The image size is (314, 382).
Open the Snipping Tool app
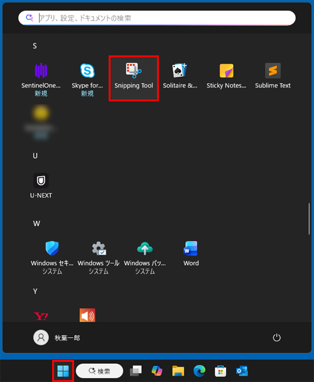point(134,78)
